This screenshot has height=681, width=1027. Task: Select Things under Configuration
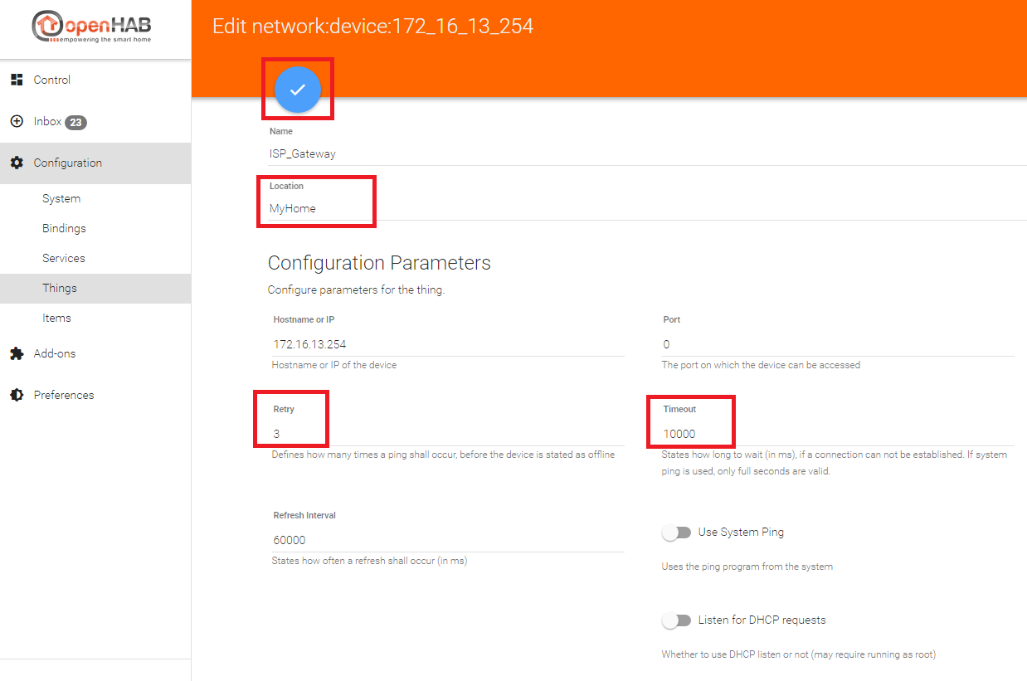(95, 288)
